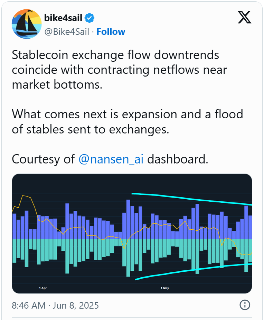Open the X logo icon
This screenshot has height=320, width=264.
click(244, 17)
